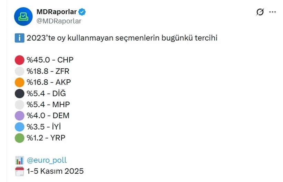Click the orange circle next to AKP
Screen dimensions: 283x182
pos(20,82)
